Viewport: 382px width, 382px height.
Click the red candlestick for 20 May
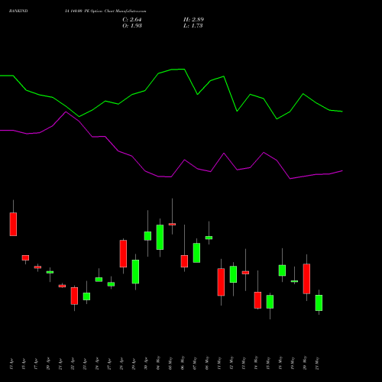coord(306,279)
